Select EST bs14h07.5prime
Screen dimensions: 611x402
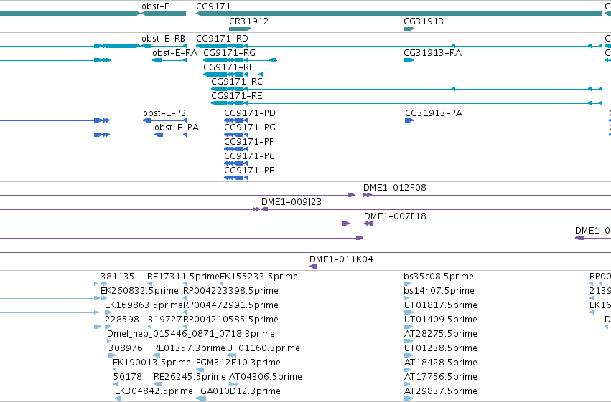click(439, 291)
